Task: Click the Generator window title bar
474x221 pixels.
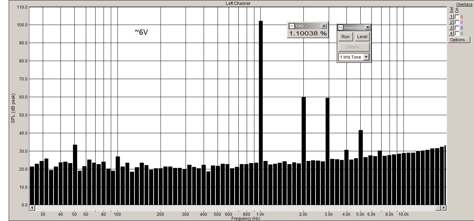Action: pos(354,27)
